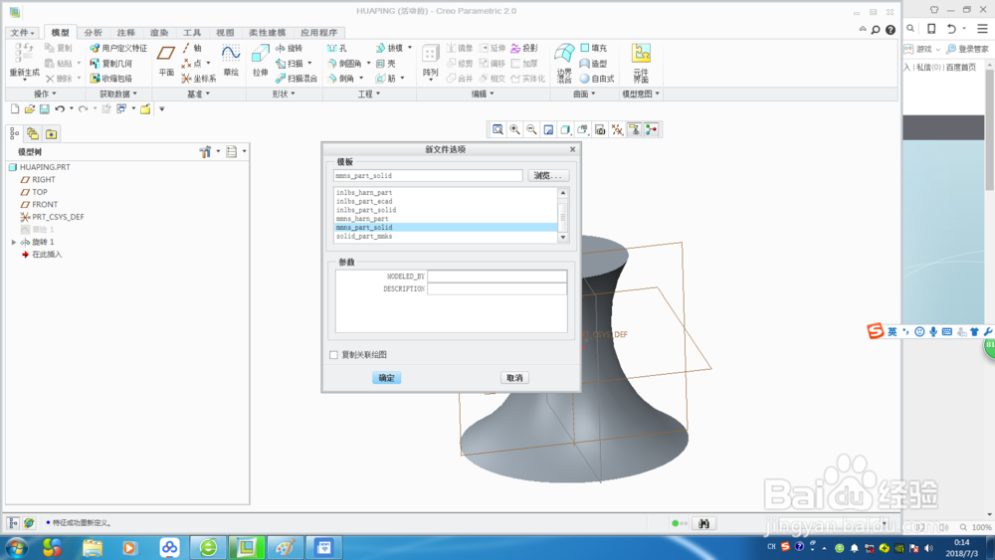Screen dimensions: 995x560
Task: Cancel the dialog with 取消
Action: click(x=514, y=378)
